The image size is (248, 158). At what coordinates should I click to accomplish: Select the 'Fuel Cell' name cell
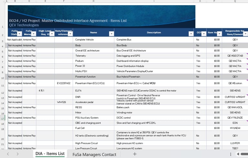pos(93,128)
